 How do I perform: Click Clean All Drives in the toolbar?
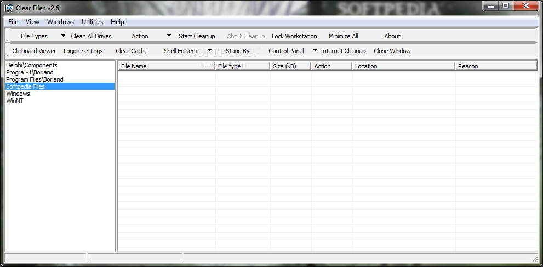91,36
